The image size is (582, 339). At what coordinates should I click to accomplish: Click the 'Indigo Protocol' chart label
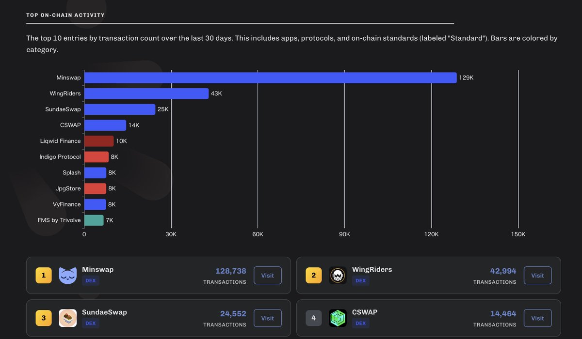click(x=60, y=157)
